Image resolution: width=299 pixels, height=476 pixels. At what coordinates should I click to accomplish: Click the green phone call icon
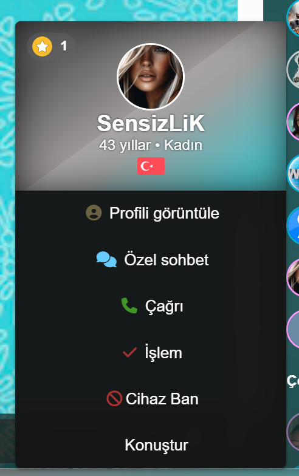pyautogui.click(x=129, y=306)
